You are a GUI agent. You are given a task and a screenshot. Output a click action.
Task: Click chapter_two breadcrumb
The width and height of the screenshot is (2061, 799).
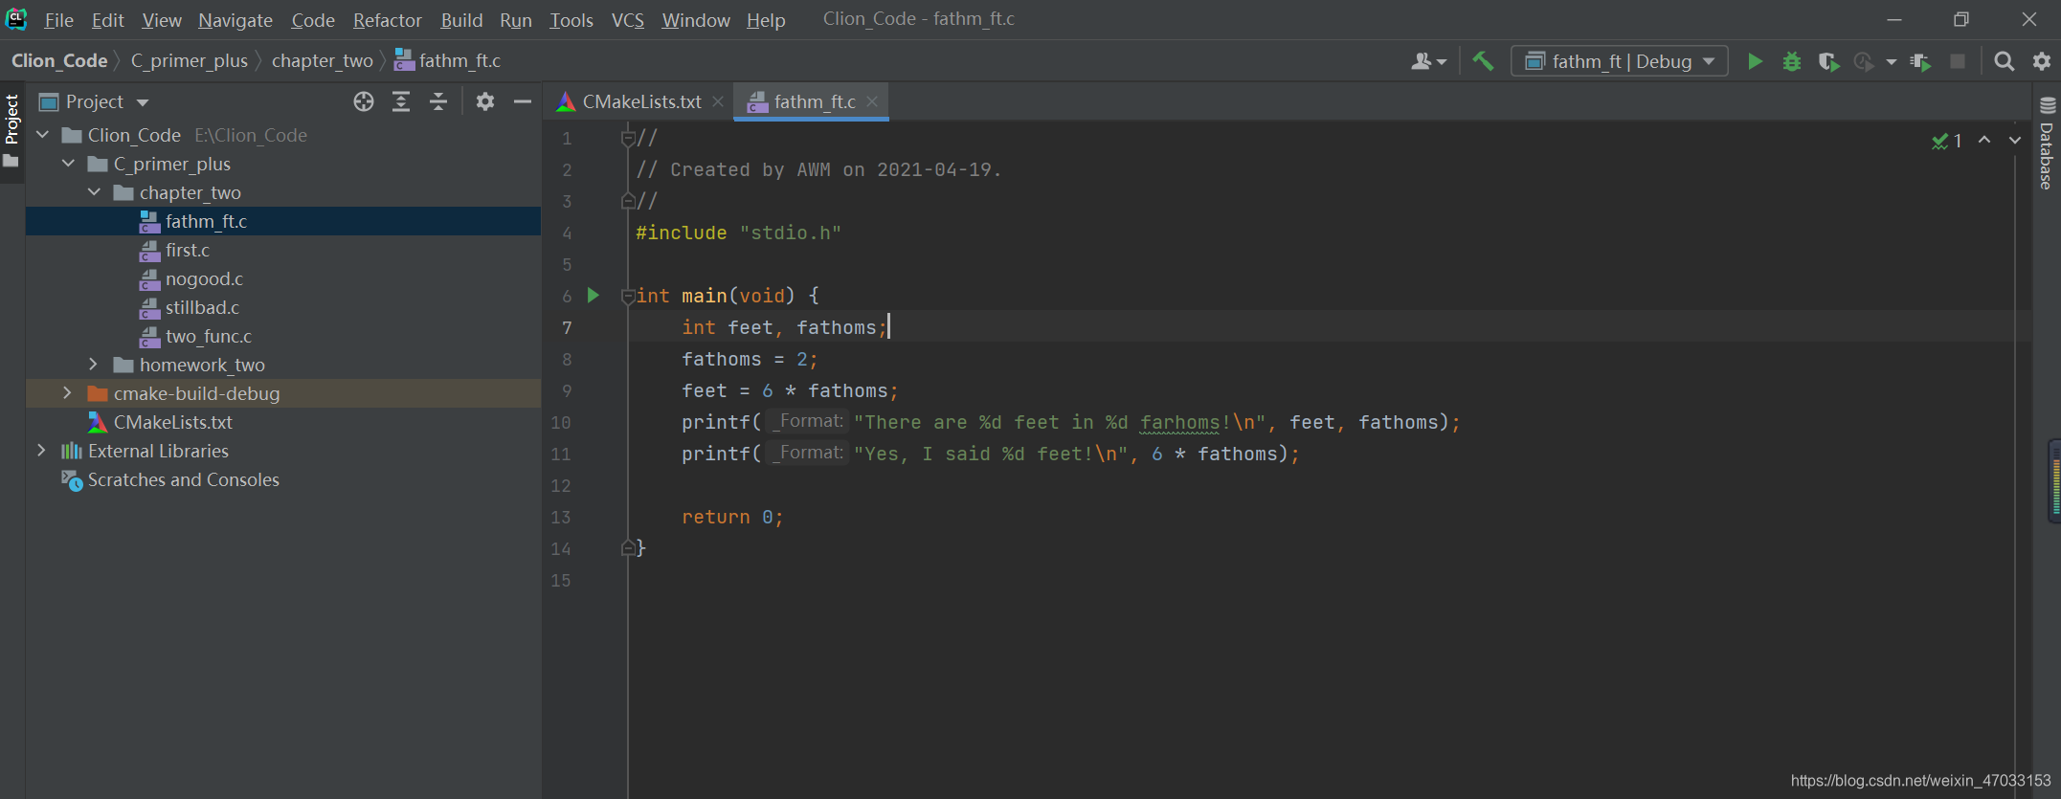point(322,60)
